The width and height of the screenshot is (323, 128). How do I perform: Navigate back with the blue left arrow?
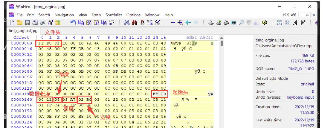point(188,23)
